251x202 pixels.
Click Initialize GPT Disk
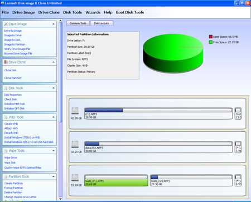coord(15,109)
